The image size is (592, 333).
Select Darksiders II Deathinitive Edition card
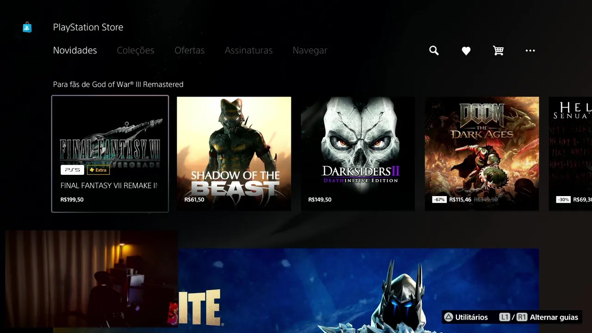pyautogui.click(x=358, y=154)
